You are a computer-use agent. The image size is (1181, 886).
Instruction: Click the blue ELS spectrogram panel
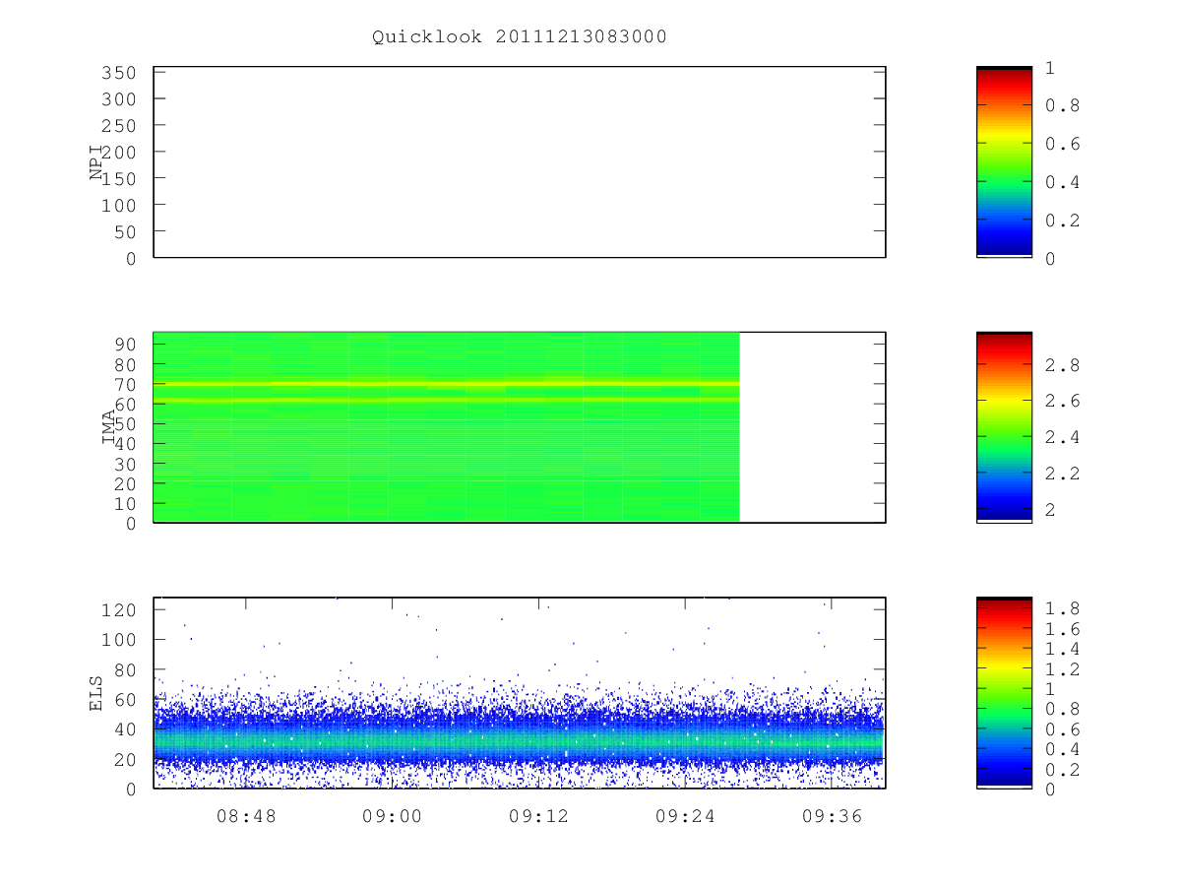point(520,693)
